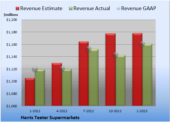Click the 10-2012 x-axis label
The height and width of the screenshot is (122, 170).
[x=115, y=111]
